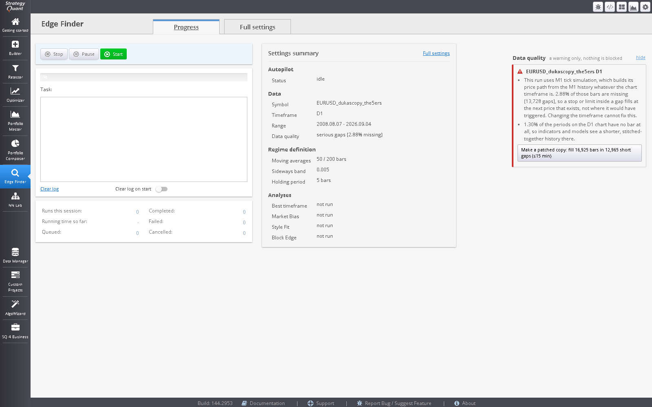The image size is (652, 407).
Task: Open the NN Lab module
Action: coord(15,200)
